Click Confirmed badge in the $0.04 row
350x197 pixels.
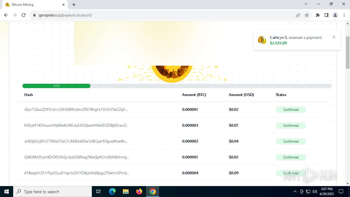tap(291, 141)
